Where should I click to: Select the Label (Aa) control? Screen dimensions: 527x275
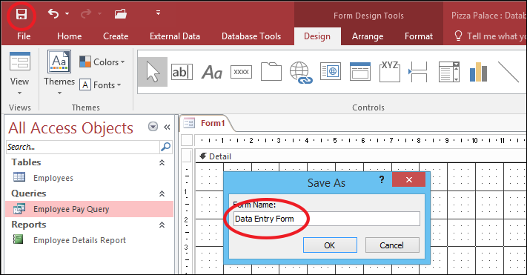[212, 72]
